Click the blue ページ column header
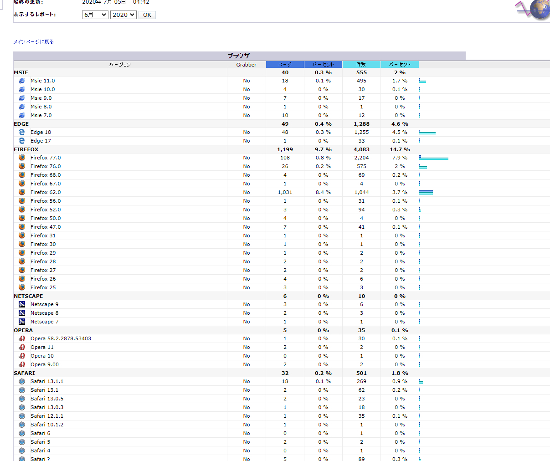Image resolution: width=550 pixels, height=461 pixels. point(285,64)
